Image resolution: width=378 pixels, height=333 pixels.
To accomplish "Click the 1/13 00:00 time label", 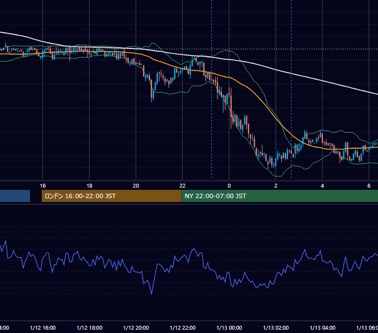I will (229, 327).
